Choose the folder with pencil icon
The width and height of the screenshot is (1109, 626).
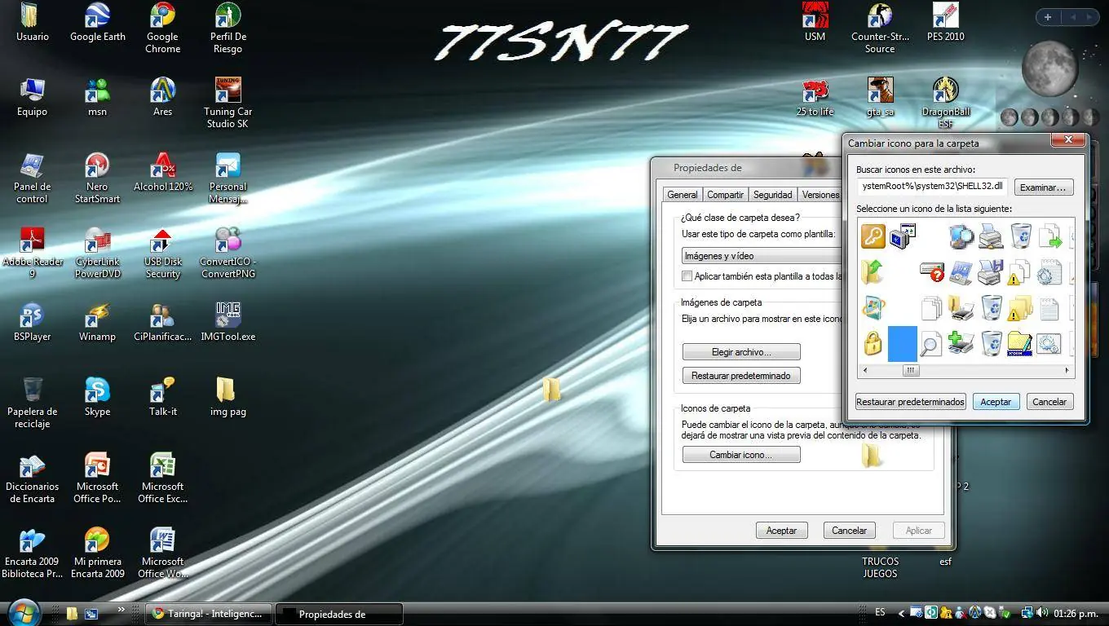(x=1020, y=343)
